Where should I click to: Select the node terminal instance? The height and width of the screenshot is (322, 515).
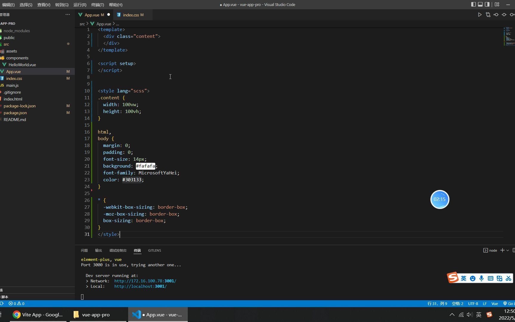pos(490,250)
